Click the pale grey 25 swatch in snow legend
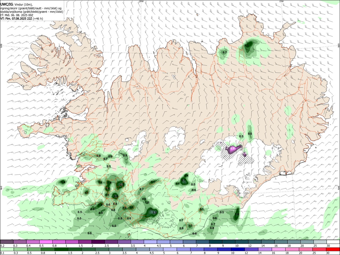This screenshot has width=340, height=255. pos(320,242)
